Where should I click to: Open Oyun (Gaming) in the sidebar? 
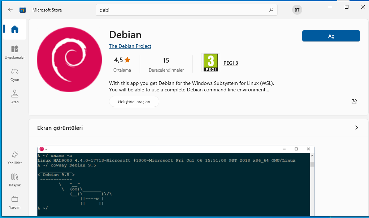pos(14,75)
